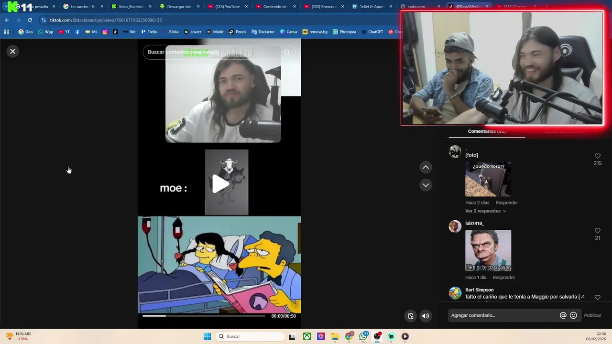Open the Photopea bookmark
The width and height of the screenshot is (612, 344).
click(x=344, y=32)
